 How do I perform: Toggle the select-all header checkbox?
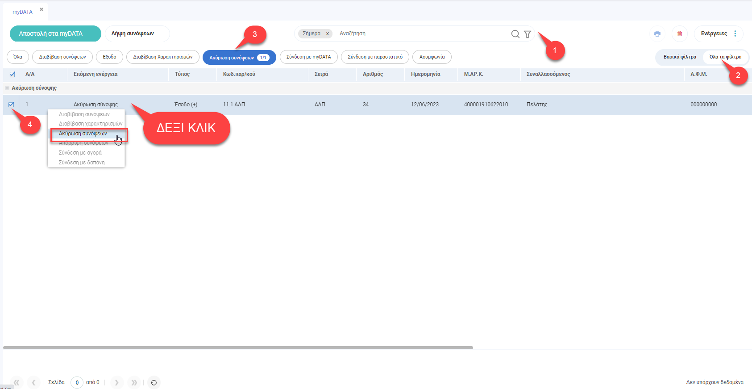coord(12,75)
